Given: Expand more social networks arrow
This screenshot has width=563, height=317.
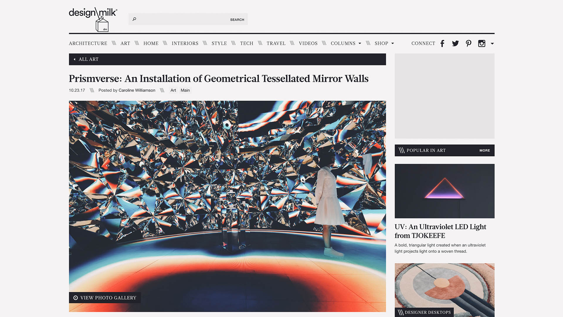Looking at the screenshot, I should [x=492, y=43].
